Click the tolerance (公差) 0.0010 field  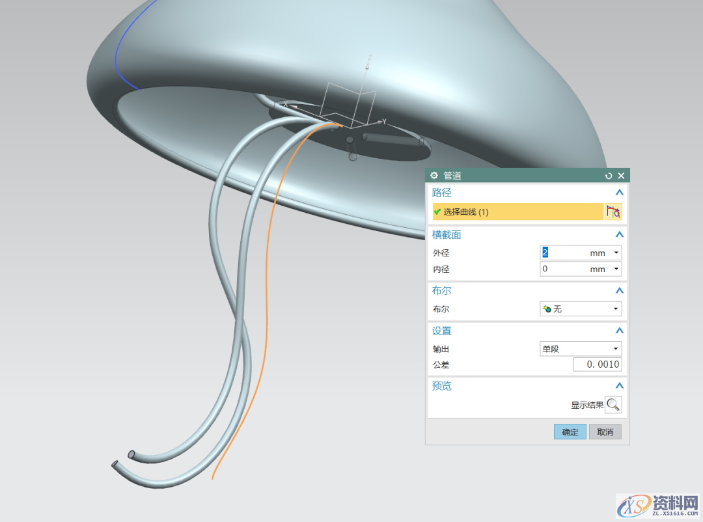pos(597,364)
